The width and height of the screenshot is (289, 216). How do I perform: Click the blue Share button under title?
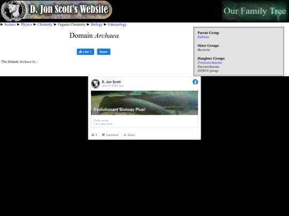(x=104, y=52)
